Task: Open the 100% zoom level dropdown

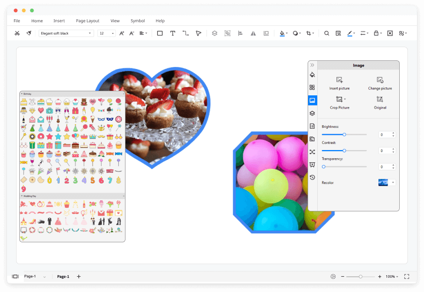Action: click(x=392, y=277)
